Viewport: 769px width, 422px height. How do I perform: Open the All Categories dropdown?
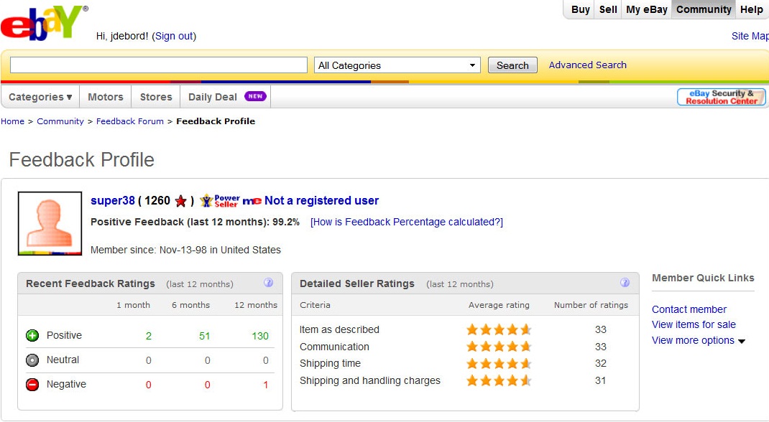[397, 65]
